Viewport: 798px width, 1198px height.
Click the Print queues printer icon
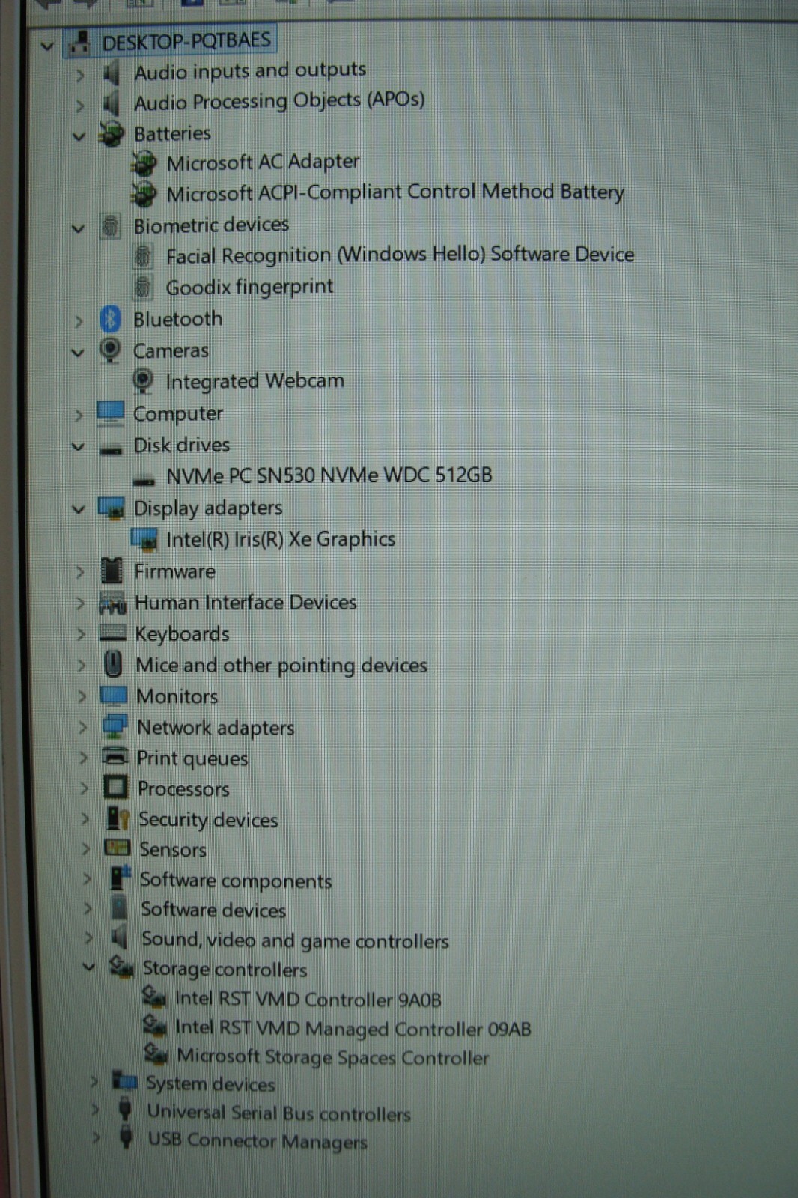[x=115, y=756]
